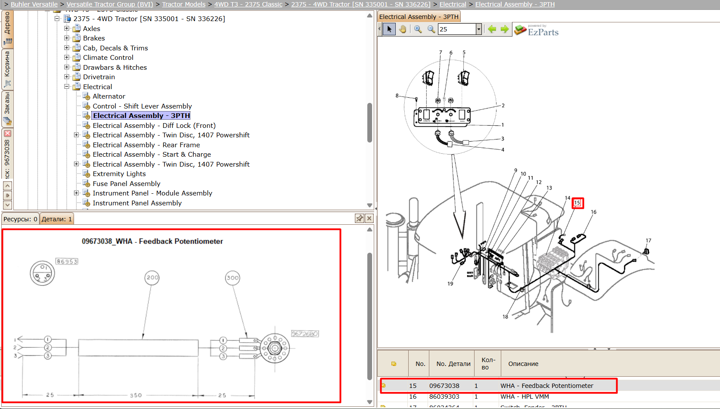Pin the details panel with pushpin icon

[x=360, y=218]
